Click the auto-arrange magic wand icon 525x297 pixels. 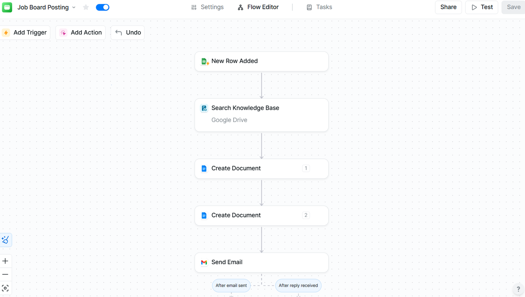pos(5,240)
